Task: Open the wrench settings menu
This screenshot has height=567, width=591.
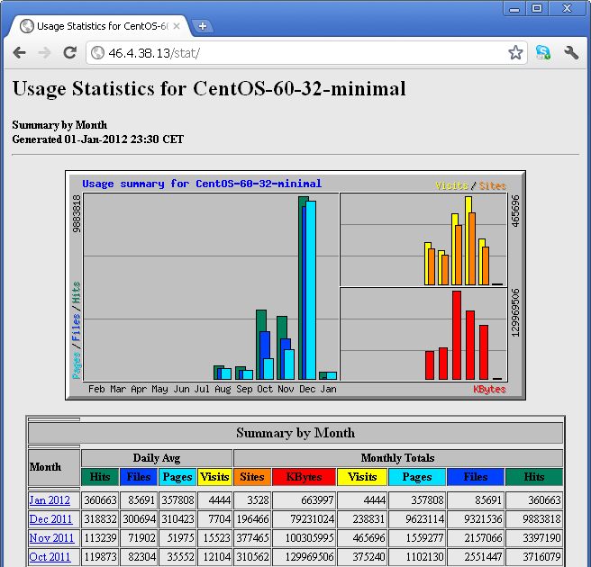Action: [571, 52]
